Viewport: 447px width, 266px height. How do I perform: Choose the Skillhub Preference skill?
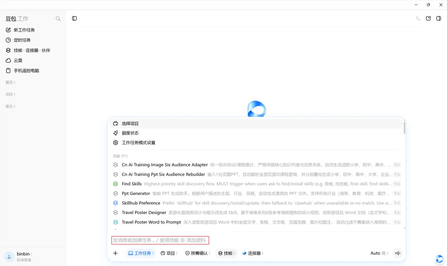coord(256,203)
